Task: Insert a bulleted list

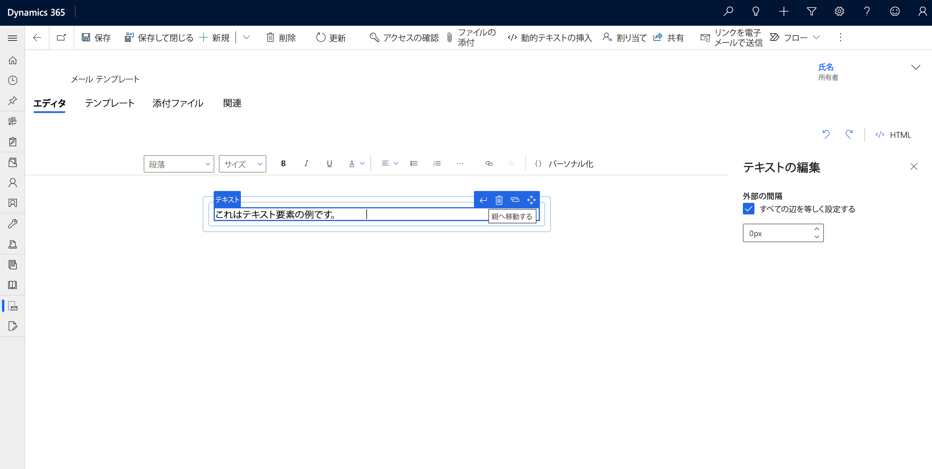Action: pos(414,164)
